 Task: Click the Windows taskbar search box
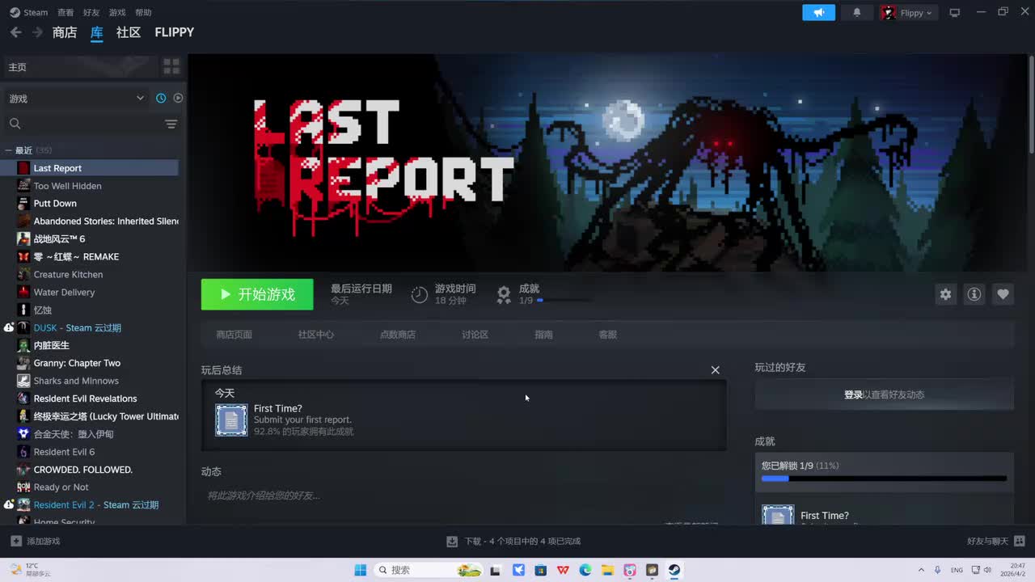(x=429, y=570)
